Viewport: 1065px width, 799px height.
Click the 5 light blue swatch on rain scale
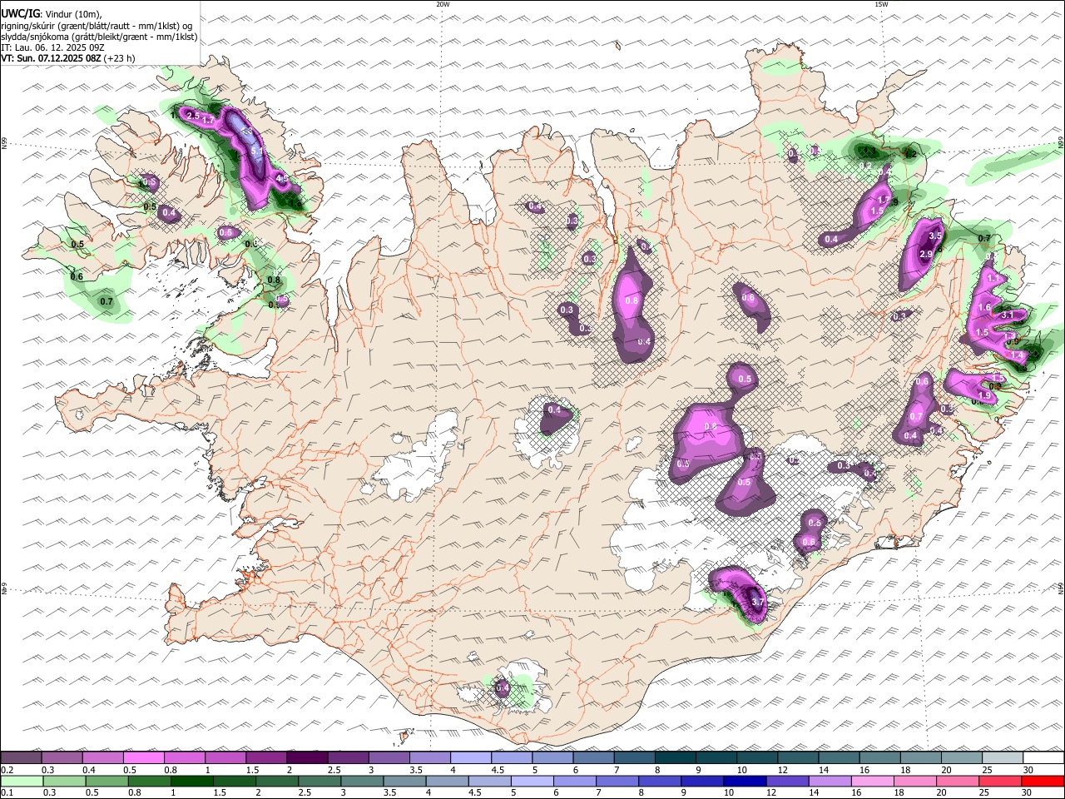coord(532,782)
